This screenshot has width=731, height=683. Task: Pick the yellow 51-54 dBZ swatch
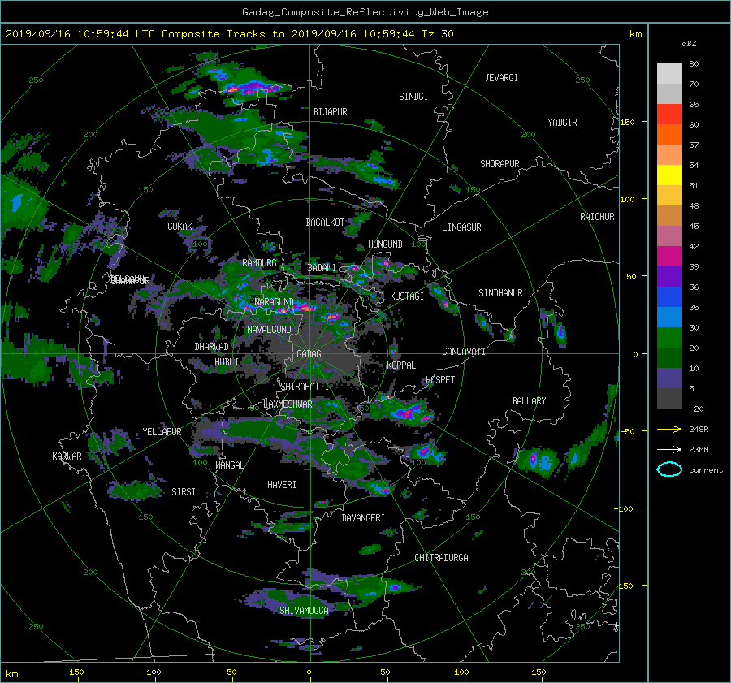tap(669, 175)
